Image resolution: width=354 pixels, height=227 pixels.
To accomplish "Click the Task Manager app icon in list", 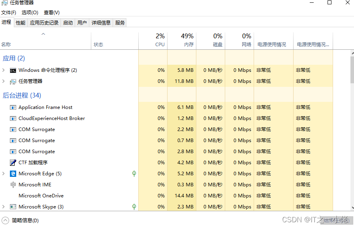I will [x=13, y=81].
